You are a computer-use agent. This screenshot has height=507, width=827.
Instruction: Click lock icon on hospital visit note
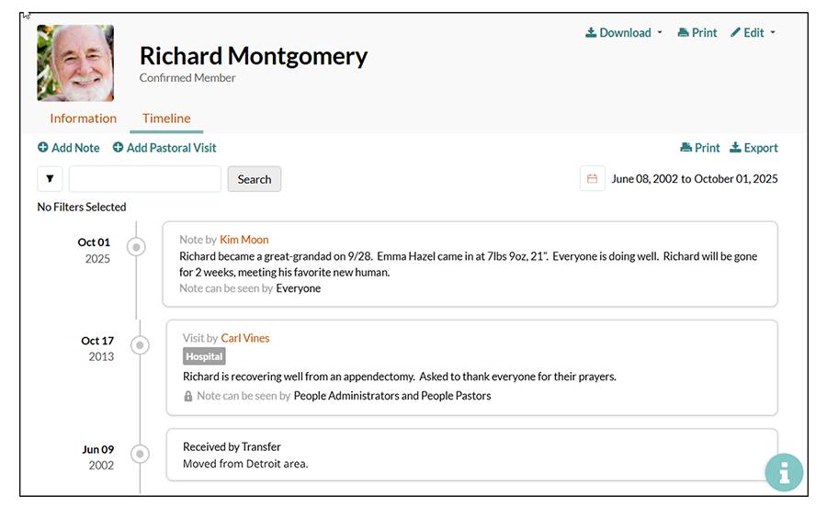(x=188, y=396)
